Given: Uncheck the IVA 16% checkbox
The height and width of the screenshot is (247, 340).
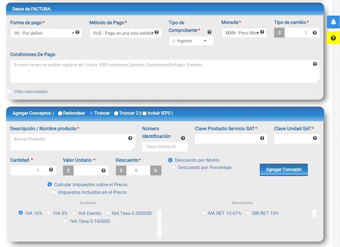Looking at the screenshot, I should coord(20,213).
